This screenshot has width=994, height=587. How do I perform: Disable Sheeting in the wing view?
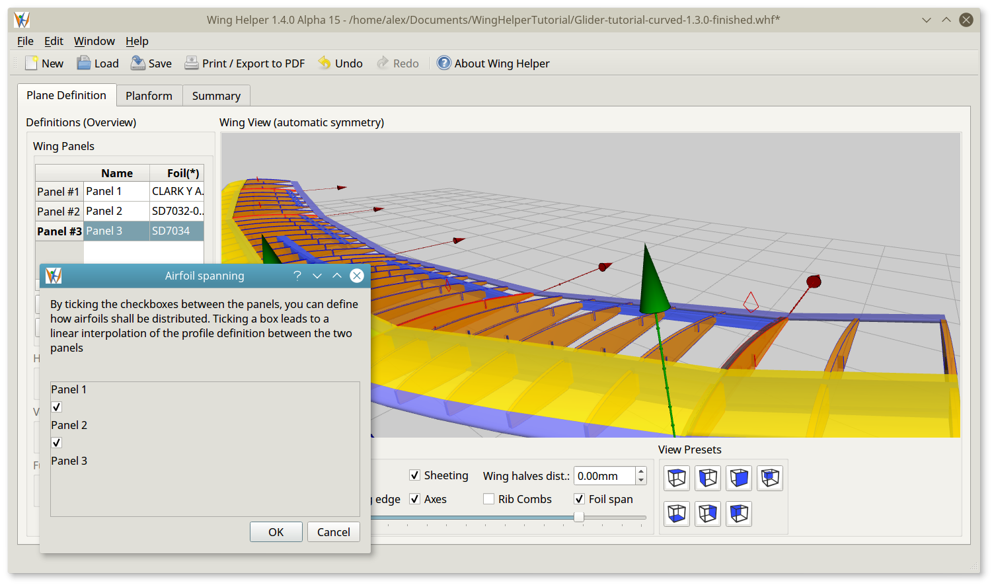pyautogui.click(x=415, y=475)
